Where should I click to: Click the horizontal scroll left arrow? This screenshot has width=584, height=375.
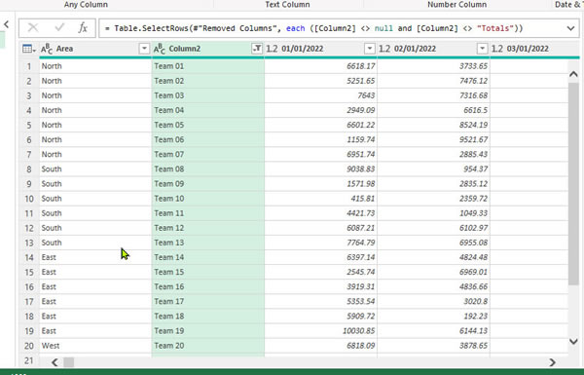(55, 362)
